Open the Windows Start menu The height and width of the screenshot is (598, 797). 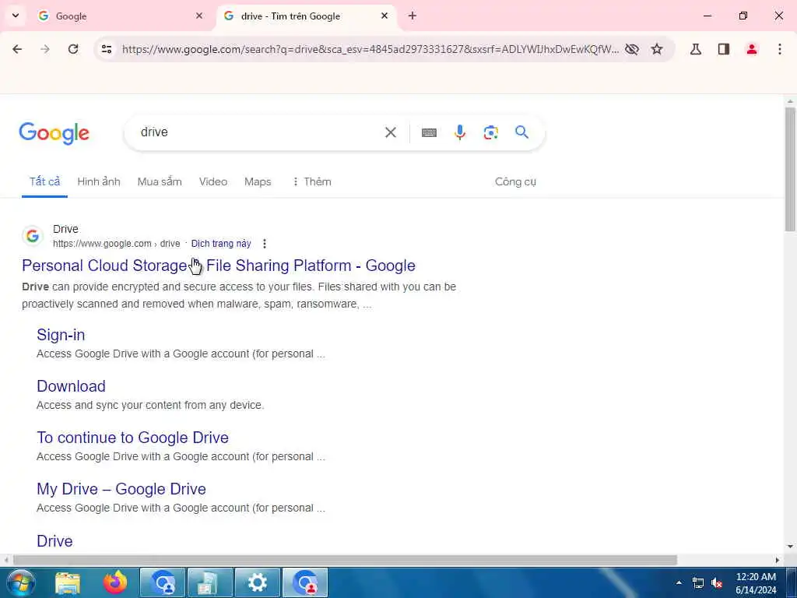coord(20,582)
